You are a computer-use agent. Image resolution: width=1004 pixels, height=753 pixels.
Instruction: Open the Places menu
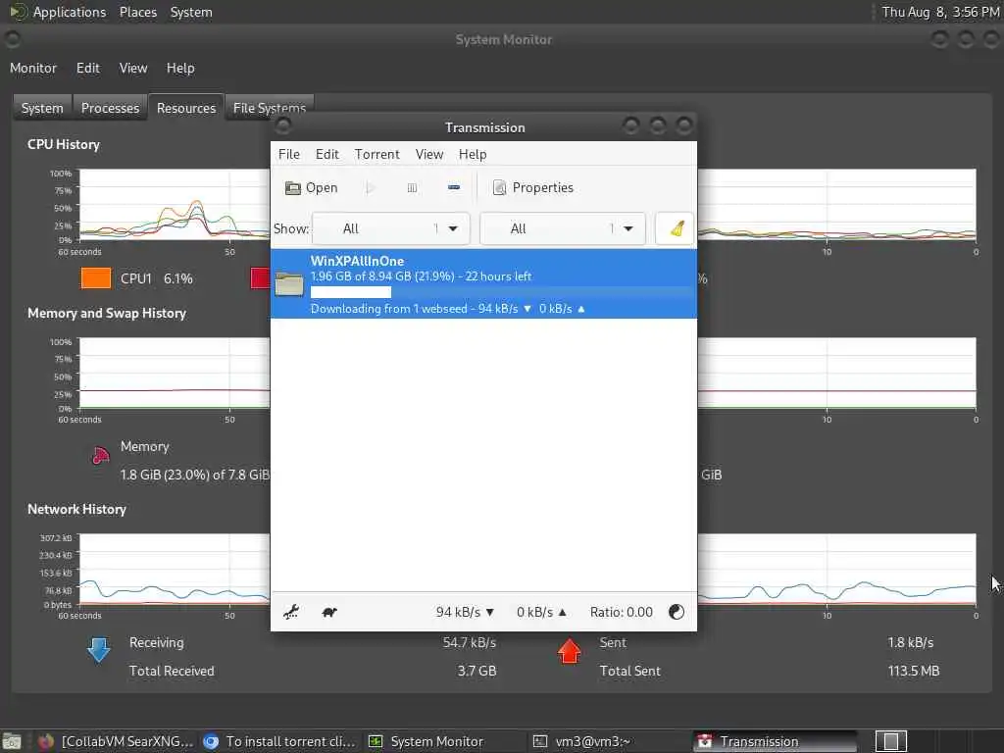[x=138, y=12]
